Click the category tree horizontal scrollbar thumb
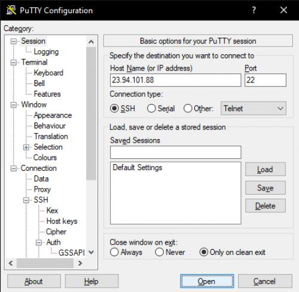 click(45, 263)
